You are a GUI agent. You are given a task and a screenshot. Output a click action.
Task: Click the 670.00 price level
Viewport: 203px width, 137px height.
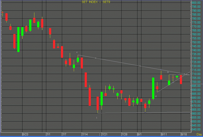click(196, 106)
